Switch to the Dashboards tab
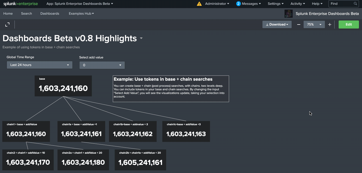The height and width of the screenshot is (173, 362). pos(50,13)
